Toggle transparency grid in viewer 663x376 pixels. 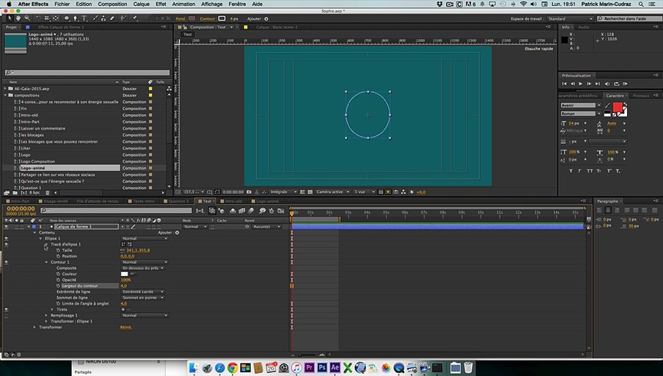coord(310,192)
